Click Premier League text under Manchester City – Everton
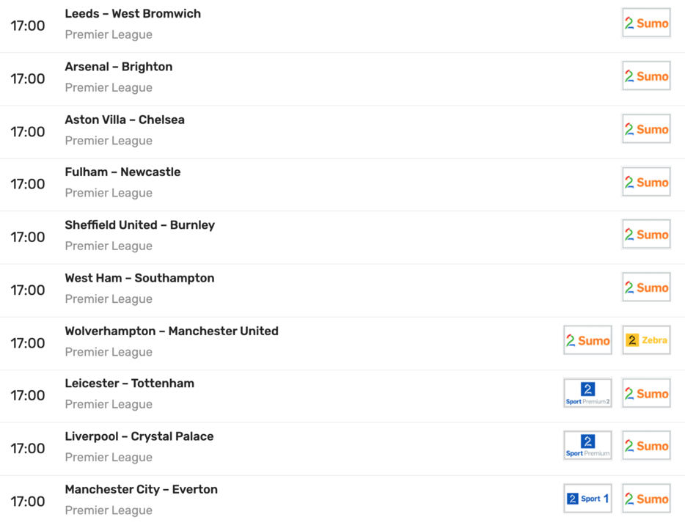Viewport: 685px width, 528px height. coord(109,510)
